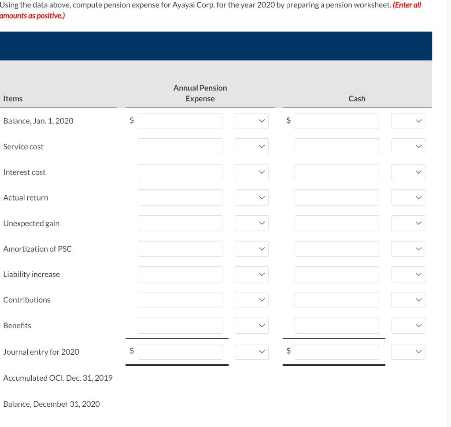Viewport: 451px width, 427px height.
Task: Click the Journal entry for 2020 Cash field
Action: click(x=336, y=351)
